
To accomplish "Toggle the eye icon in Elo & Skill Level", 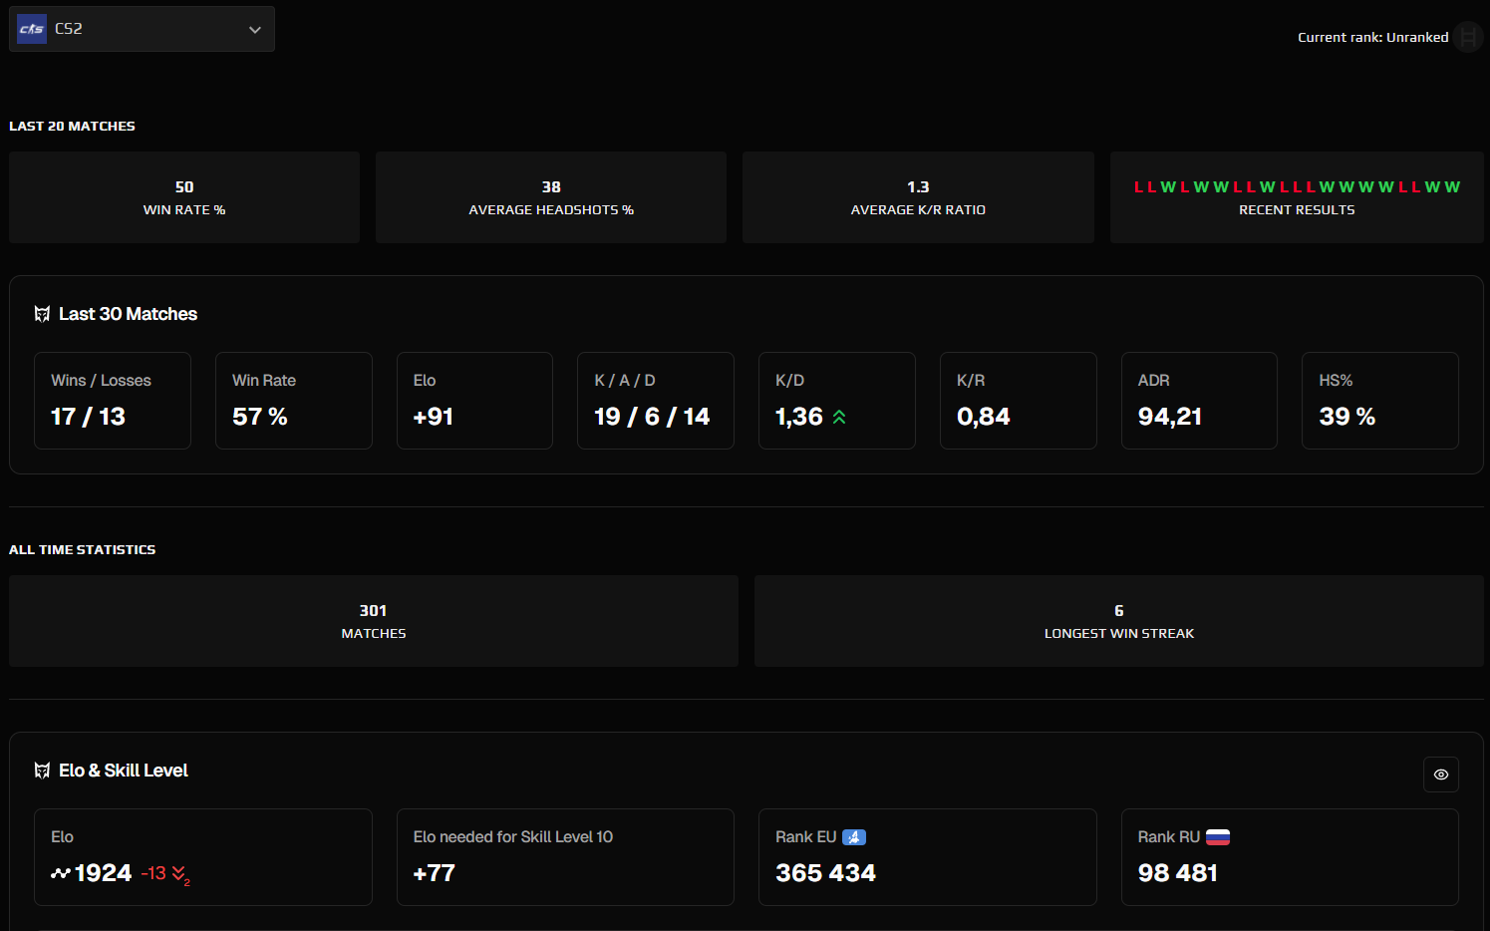I will pyautogui.click(x=1440, y=775).
